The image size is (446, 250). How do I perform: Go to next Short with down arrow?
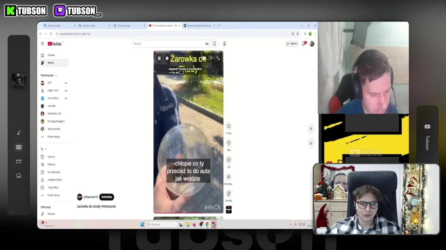311,143
